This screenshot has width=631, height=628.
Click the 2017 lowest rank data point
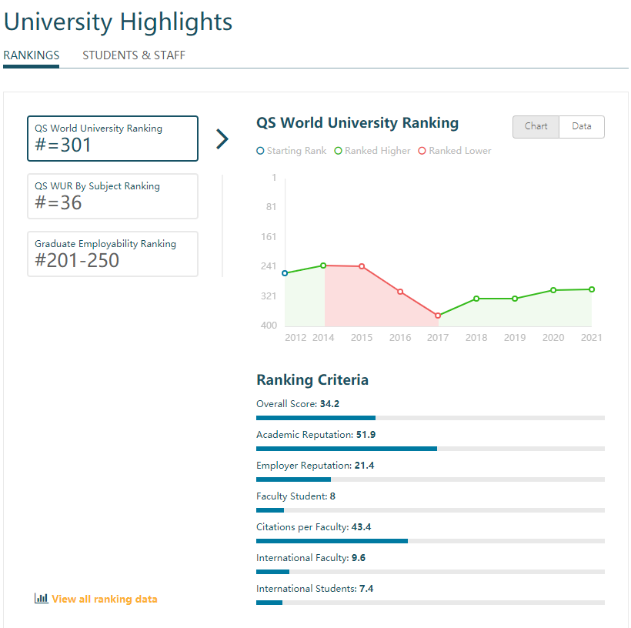[x=438, y=316]
